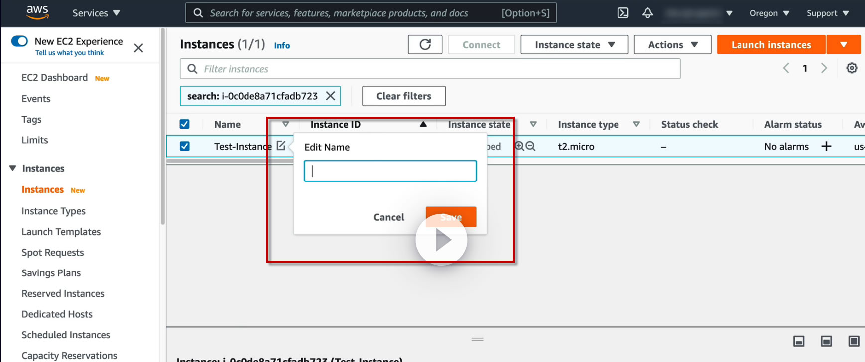Click Clear filters button

(404, 96)
